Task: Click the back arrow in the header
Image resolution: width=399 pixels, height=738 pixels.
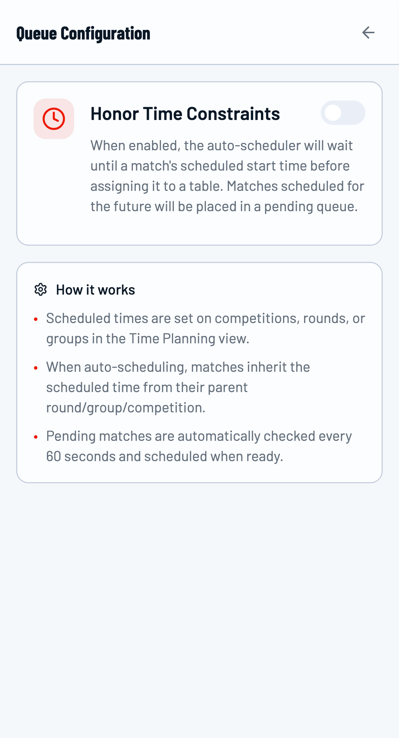Action: [368, 33]
